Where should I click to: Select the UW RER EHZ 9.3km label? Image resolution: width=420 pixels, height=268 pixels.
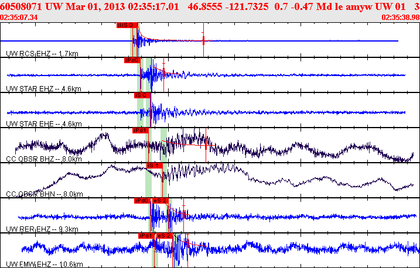(x=42, y=229)
